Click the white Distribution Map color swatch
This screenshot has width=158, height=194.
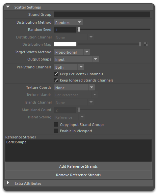(x=65, y=44)
